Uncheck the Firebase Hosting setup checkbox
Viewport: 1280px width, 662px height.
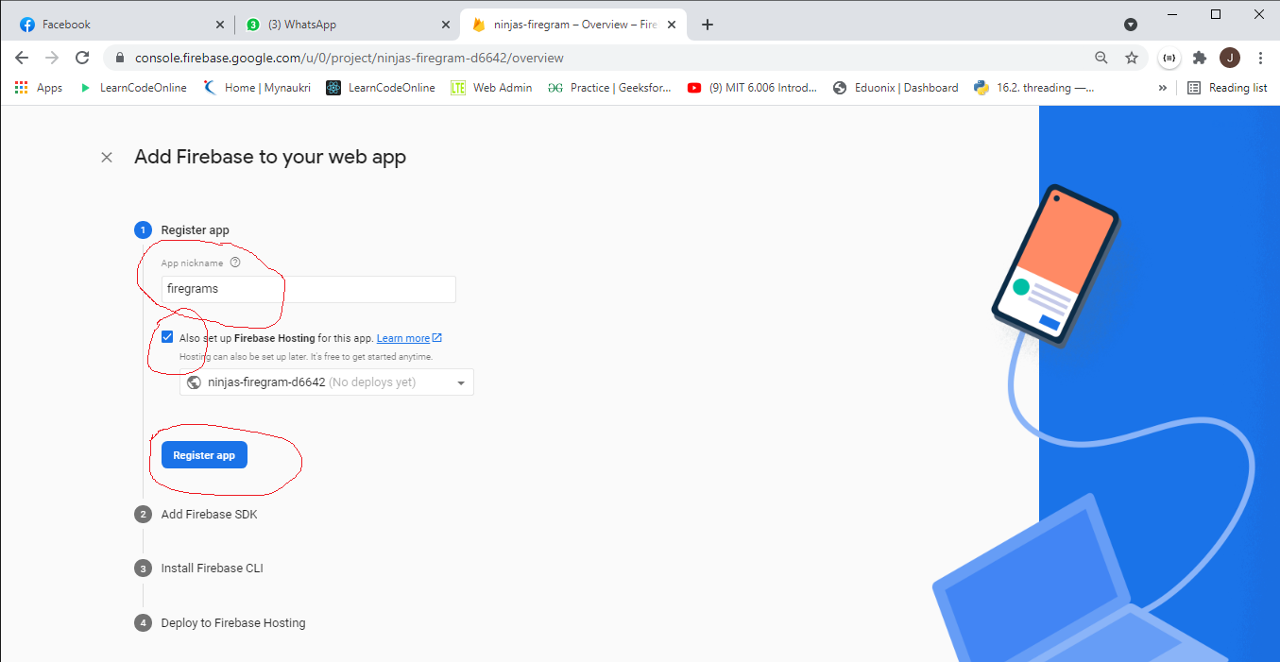[x=167, y=337]
